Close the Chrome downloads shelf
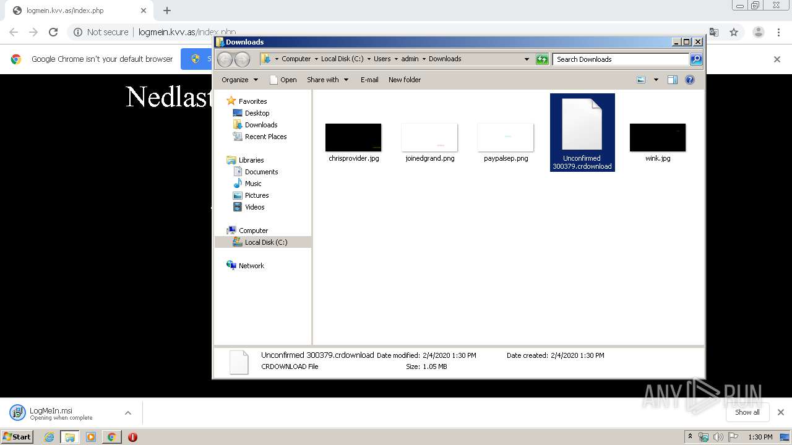 [781, 412]
